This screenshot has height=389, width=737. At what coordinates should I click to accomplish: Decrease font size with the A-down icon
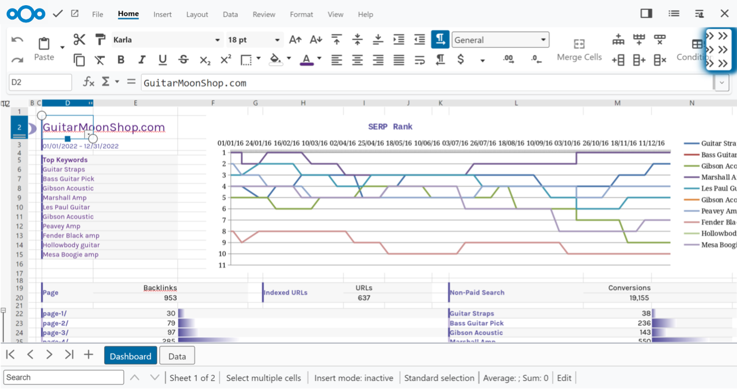pyautogui.click(x=316, y=40)
